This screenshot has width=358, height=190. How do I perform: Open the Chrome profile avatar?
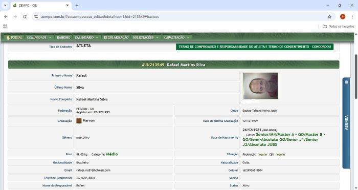point(343,17)
